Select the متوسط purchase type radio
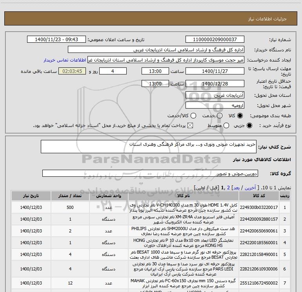 [x=226, y=126]
